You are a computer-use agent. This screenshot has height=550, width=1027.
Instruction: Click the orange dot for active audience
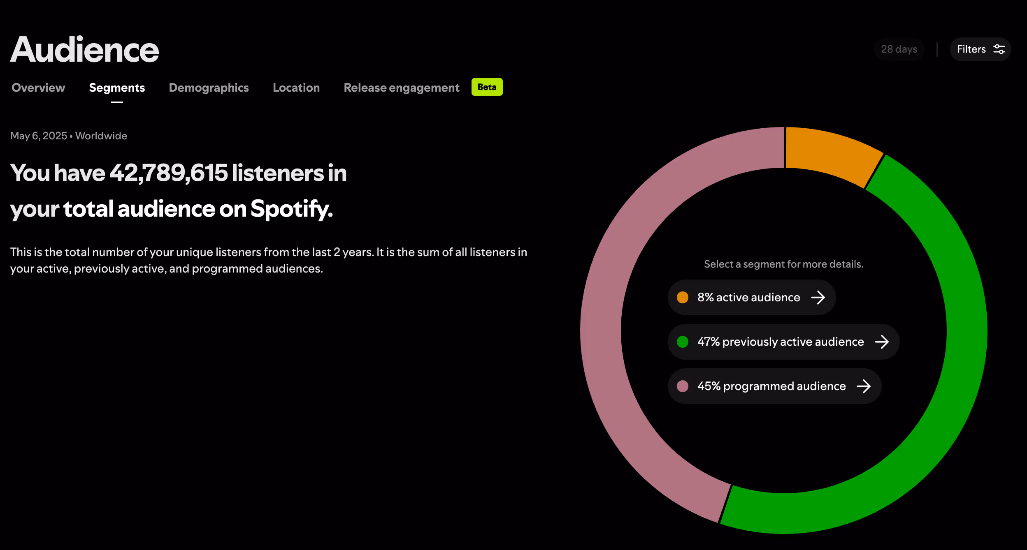(x=683, y=298)
